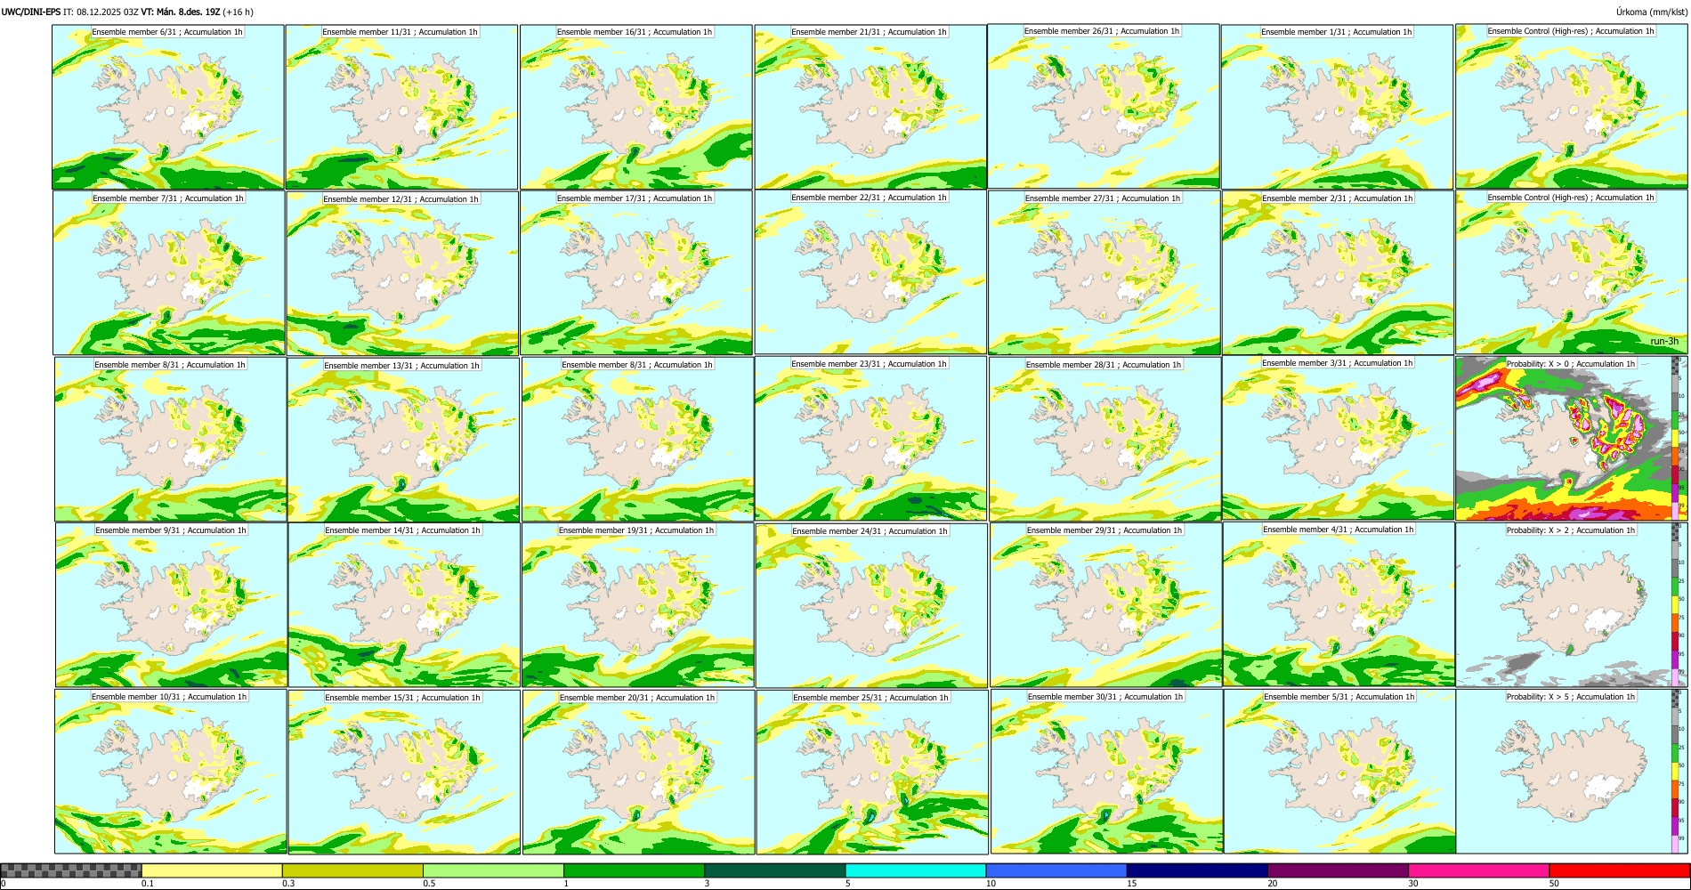Image resolution: width=1691 pixels, height=890 pixels.
Task: Click the valid time 'Mán. 8.des. 19Z' text
Action: (x=190, y=12)
